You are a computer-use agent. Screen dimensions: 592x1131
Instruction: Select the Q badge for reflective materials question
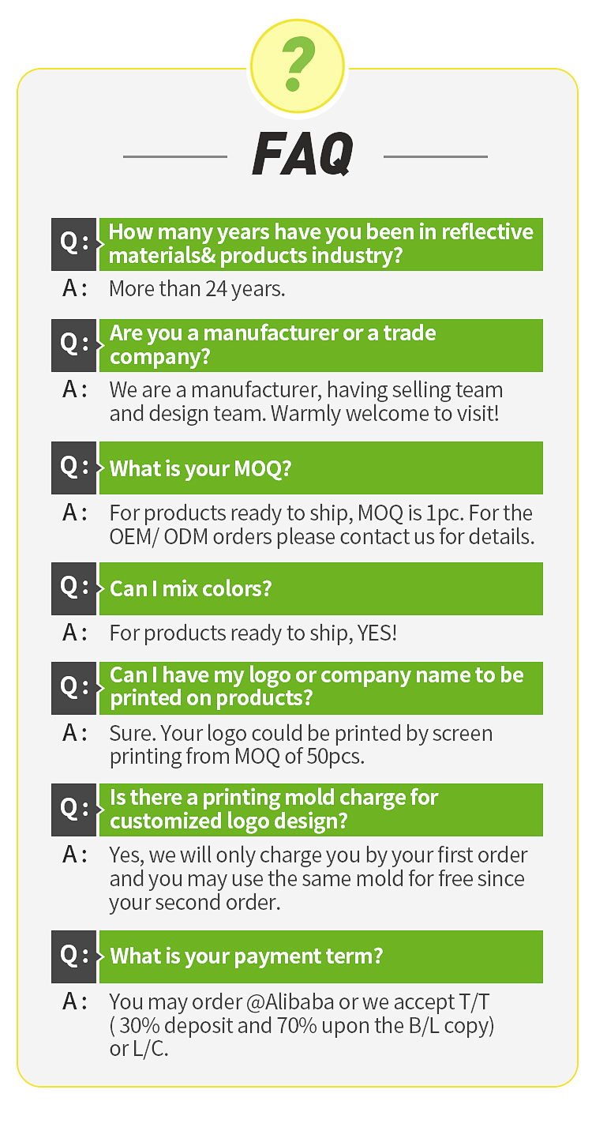[x=73, y=244]
